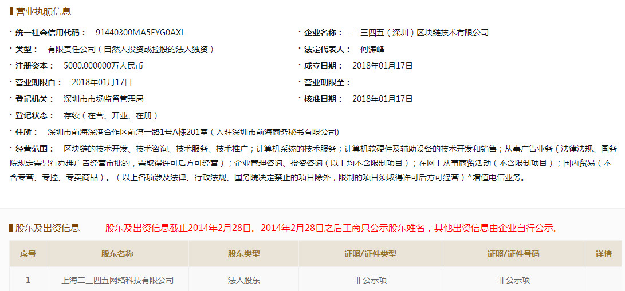Click registered capital 5000.000000万人民币
The height and width of the screenshot is (291, 625).
103,66
